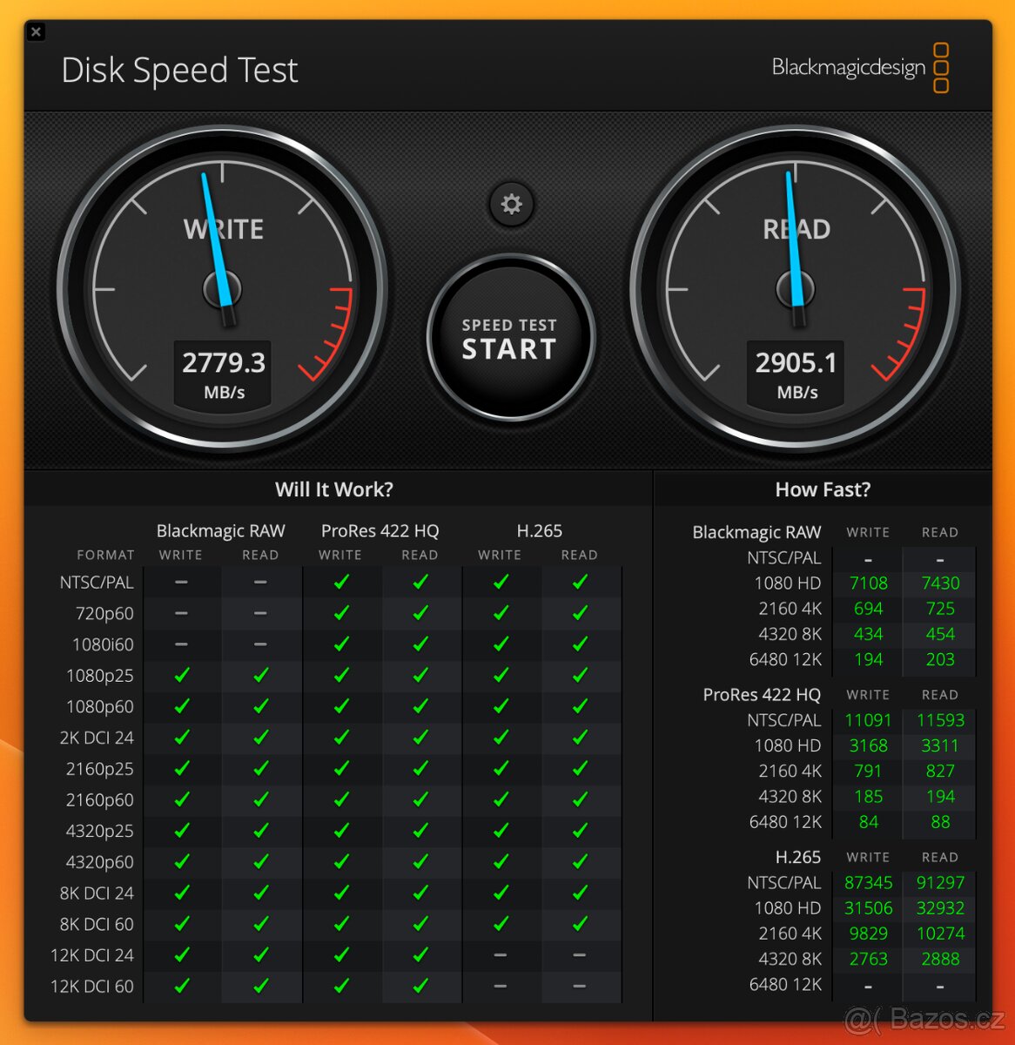Click Blackmagic RAW write checkmark for 1080p25
1015x1045 pixels.
[x=182, y=675]
